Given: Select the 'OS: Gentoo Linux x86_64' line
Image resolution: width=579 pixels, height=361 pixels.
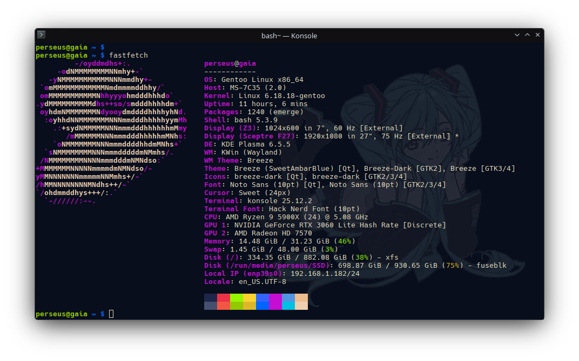Looking at the screenshot, I should (x=254, y=80).
